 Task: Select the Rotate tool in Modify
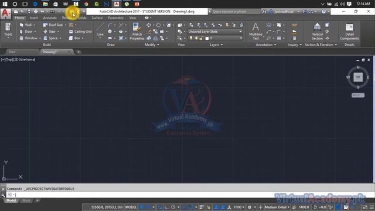tap(158, 25)
